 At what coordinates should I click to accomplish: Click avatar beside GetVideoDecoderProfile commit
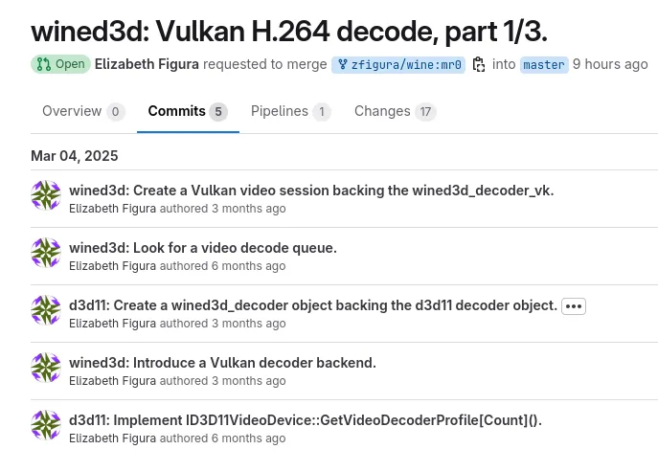[x=46, y=425]
